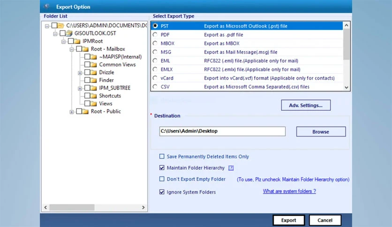The height and width of the screenshot is (227, 392).
Task: Click the Views folder icon
Action: click(93, 104)
